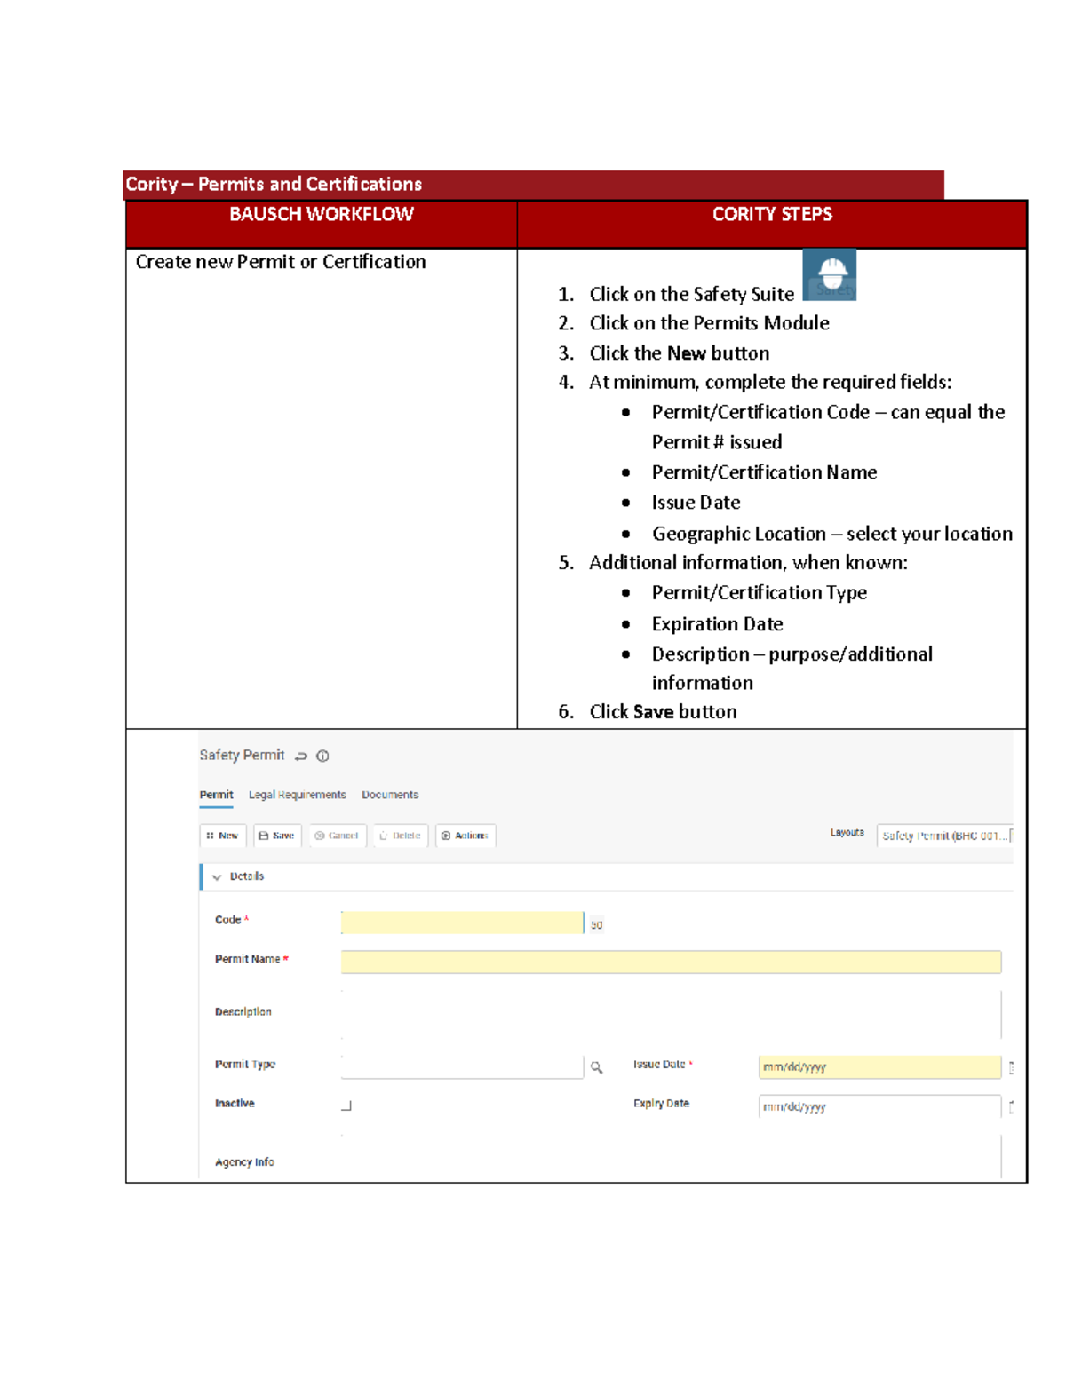Select the Permit tab
Image resolution: width=1066 pixels, height=1379 pixels.
pyautogui.click(x=216, y=795)
